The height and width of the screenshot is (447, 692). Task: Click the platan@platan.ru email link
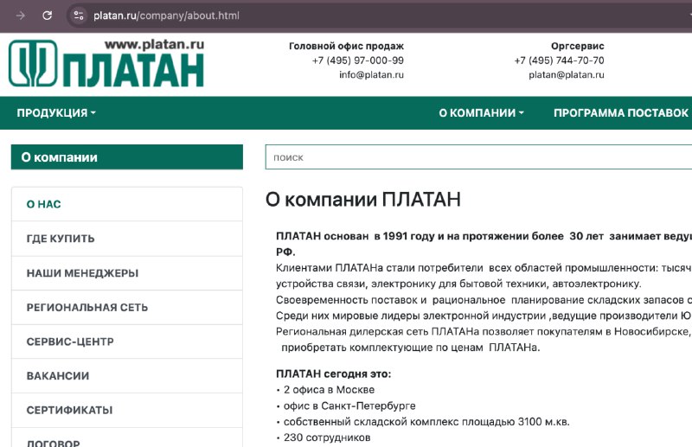(567, 75)
